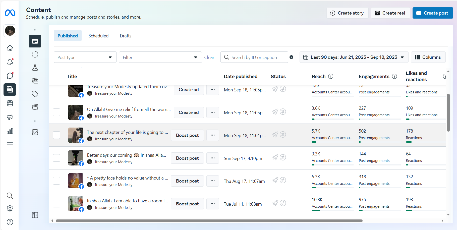The height and width of the screenshot is (230, 457).
Task: Check the 'Better days our coming' post checkbox
Action: pyautogui.click(x=56, y=158)
